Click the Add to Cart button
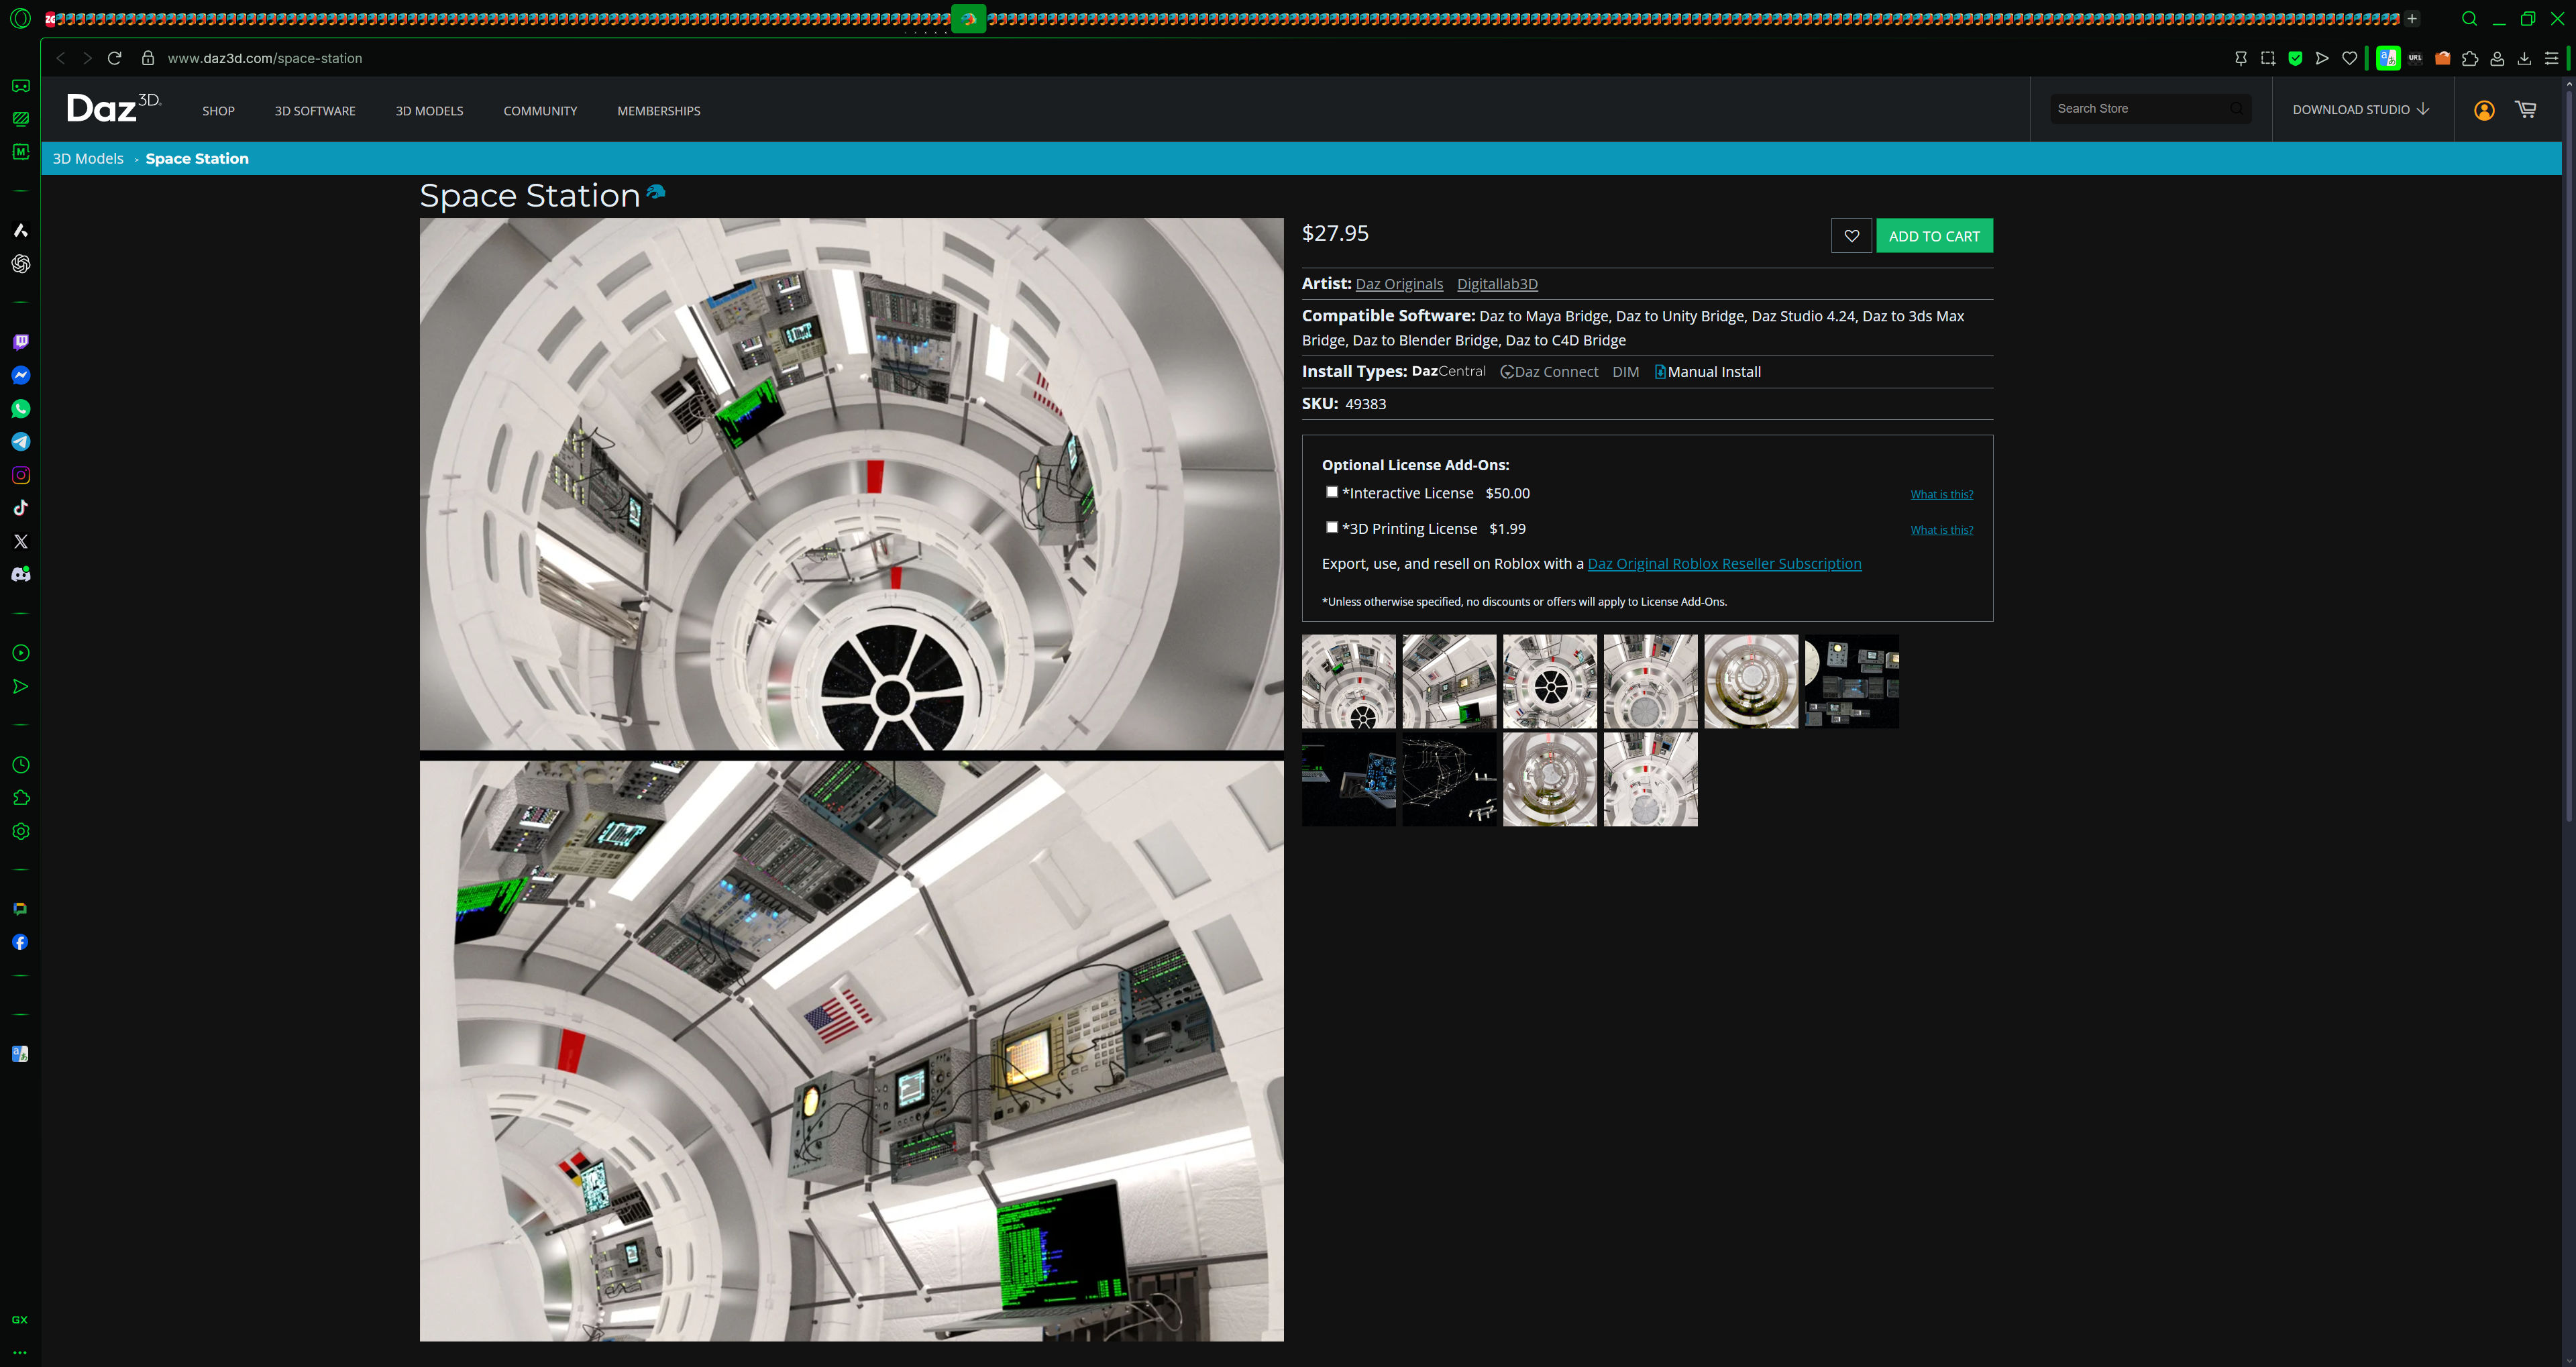The height and width of the screenshot is (1367, 2576). click(1934, 236)
